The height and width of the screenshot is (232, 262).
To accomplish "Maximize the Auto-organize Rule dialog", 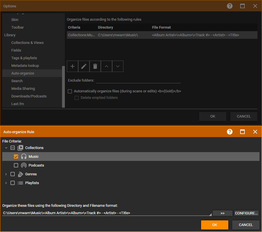I will point(242,132).
